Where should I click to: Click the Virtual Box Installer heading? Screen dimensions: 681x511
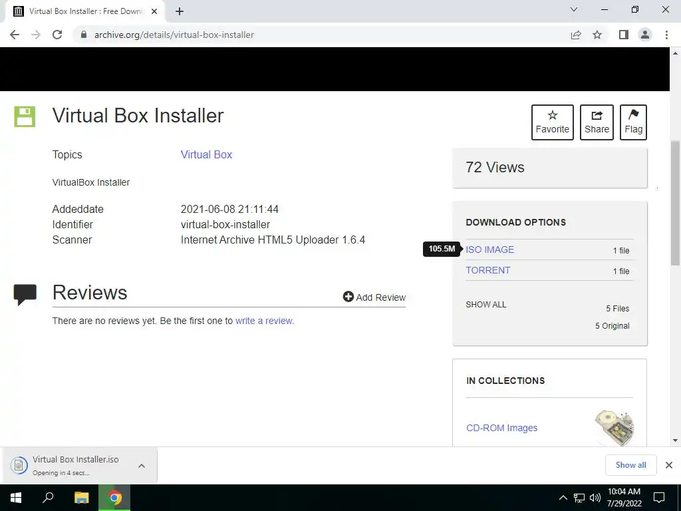click(x=138, y=116)
